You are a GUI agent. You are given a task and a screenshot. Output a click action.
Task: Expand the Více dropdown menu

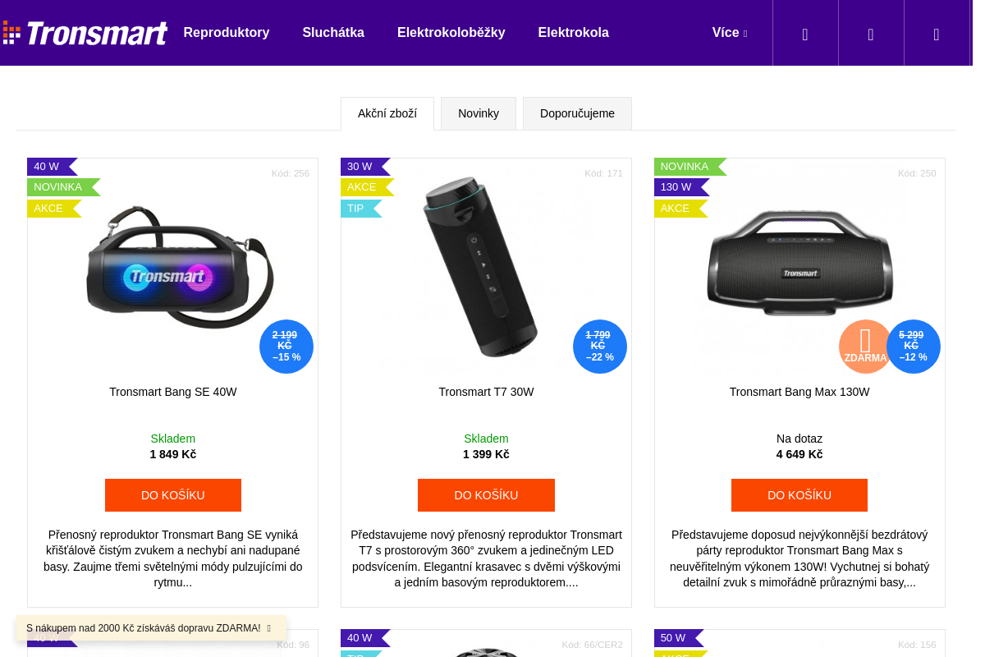point(728,33)
